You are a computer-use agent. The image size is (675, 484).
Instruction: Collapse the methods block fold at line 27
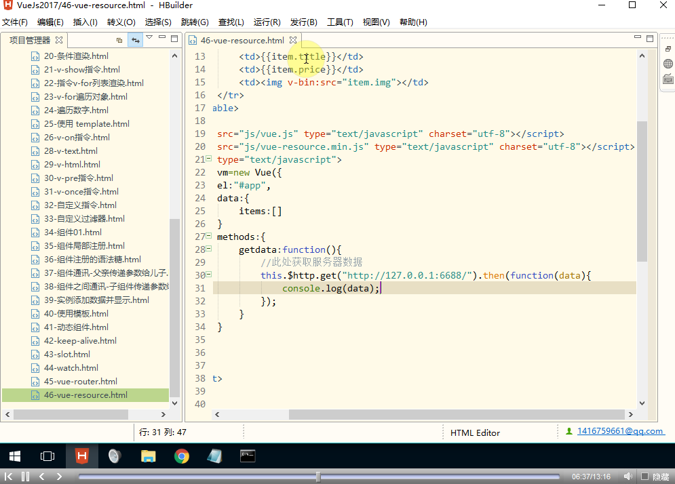coord(209,236)
